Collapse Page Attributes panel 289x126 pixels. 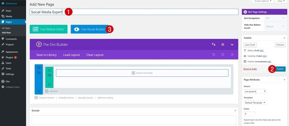click(x=284, y=80)
